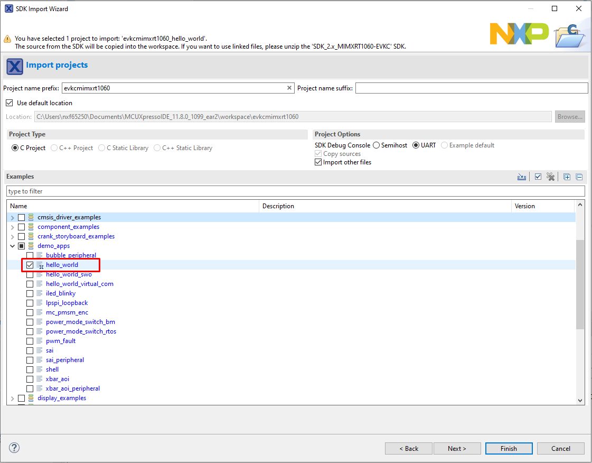Image resolution: width=592 pixels, height=463 pixels.
Task: Click the select all examples checkmark icon
Action: 538,177
